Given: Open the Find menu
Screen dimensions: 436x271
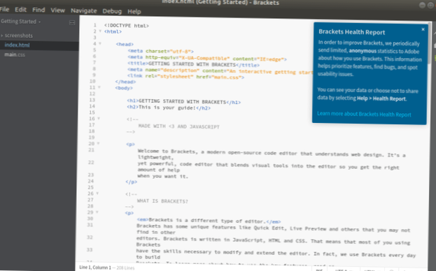Looking at the screenshot, I should point(38,10).
